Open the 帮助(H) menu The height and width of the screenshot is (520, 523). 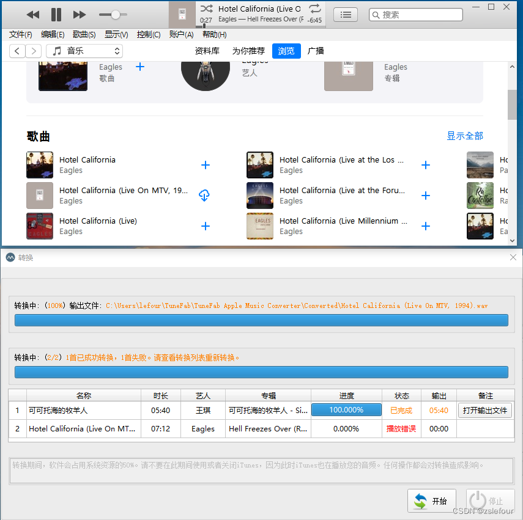tap(214, 35)
